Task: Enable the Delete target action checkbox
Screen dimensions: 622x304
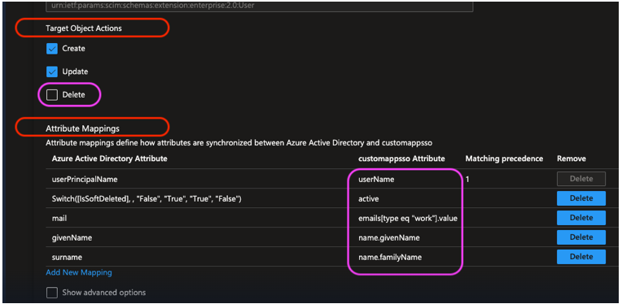Action: pyautogui.click(x=52, y=95)
